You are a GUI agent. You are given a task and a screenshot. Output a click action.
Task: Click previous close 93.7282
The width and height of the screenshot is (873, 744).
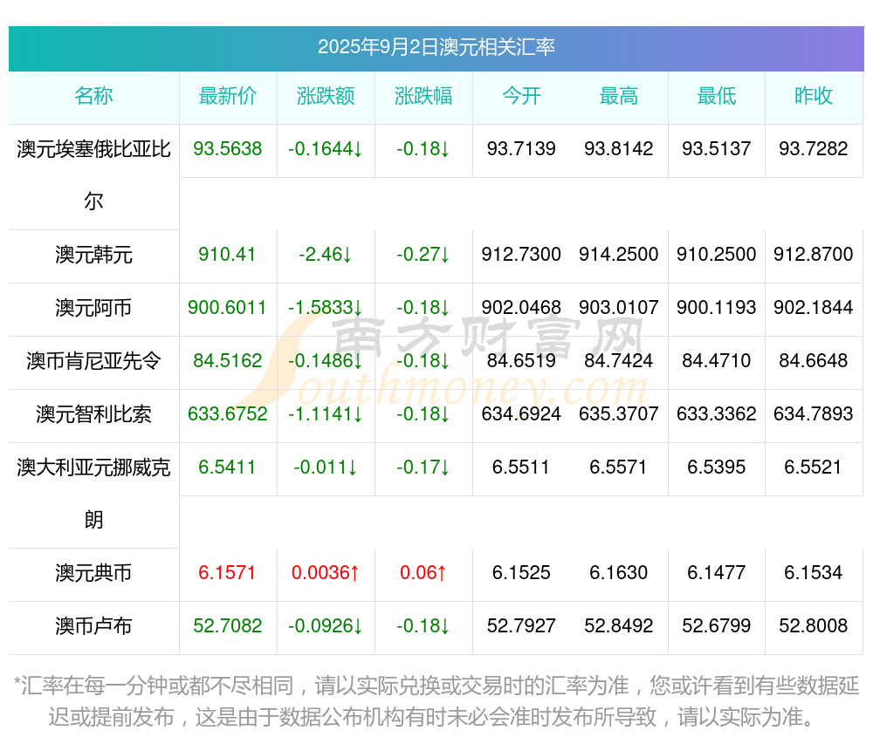[x=814, y=148]
